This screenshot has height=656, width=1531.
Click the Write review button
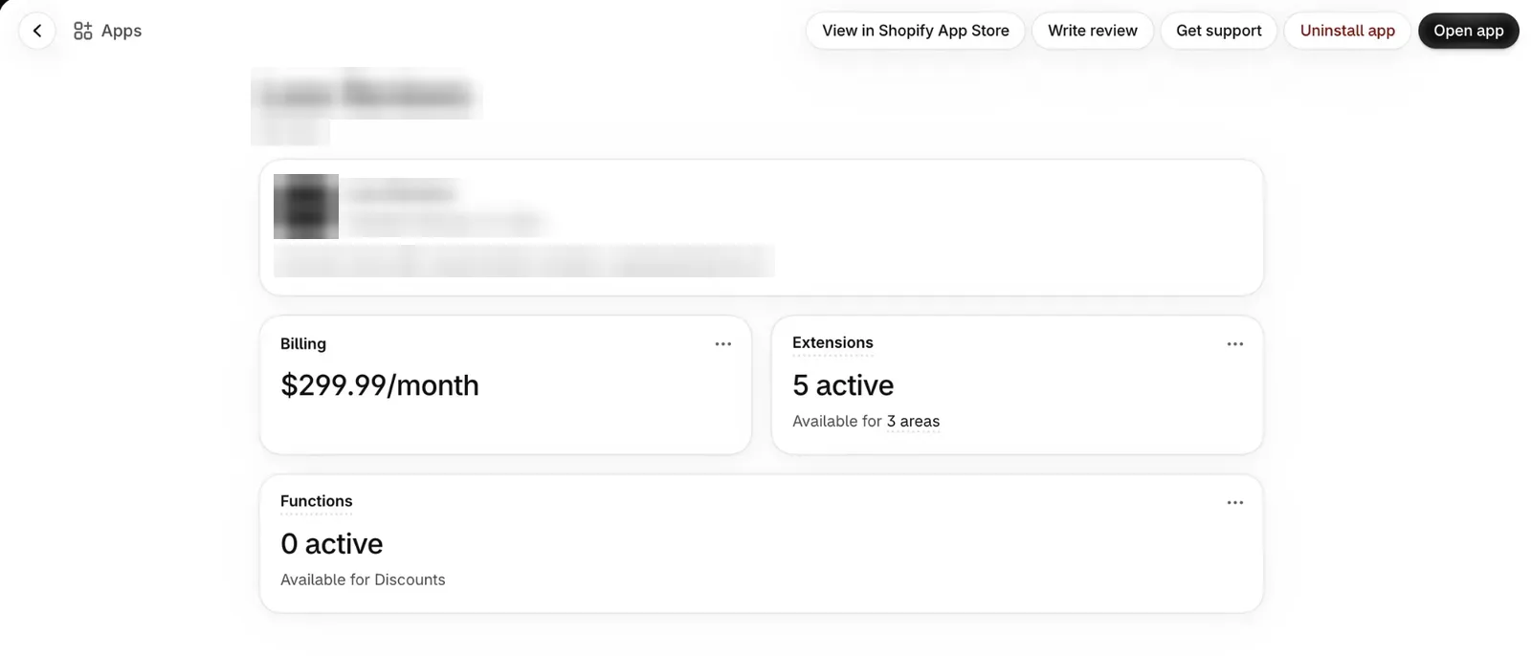1092,31
